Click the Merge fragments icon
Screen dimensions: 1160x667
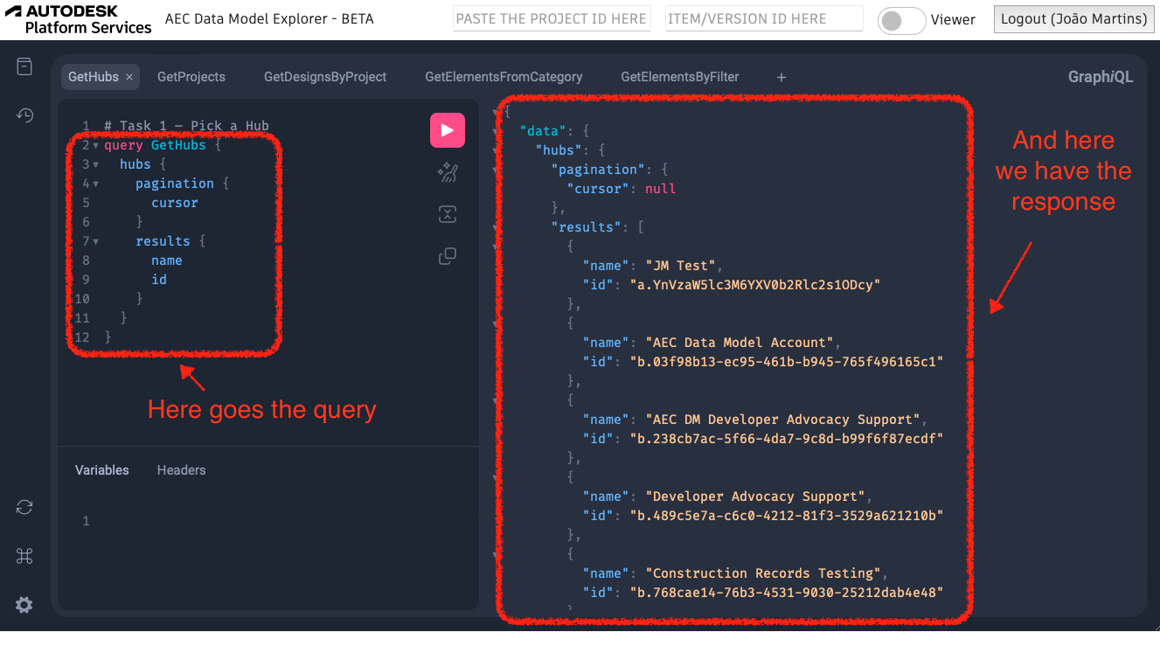[448, 214]
